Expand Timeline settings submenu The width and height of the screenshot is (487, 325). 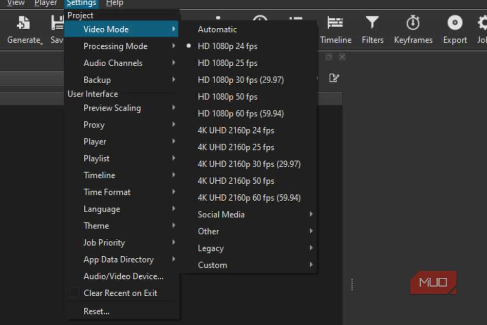pos(121,175)
